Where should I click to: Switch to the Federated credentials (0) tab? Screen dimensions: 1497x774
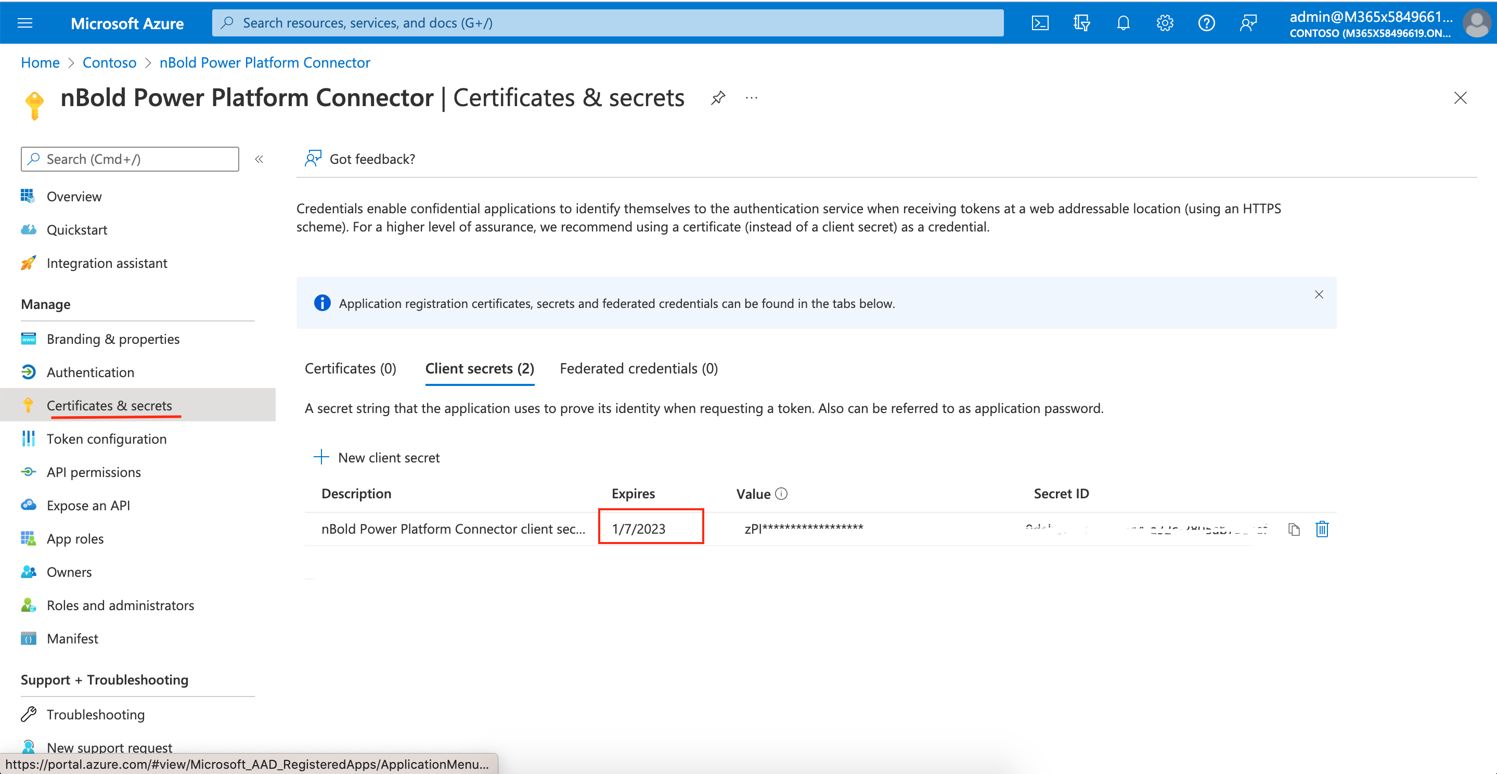coord(638,369)
